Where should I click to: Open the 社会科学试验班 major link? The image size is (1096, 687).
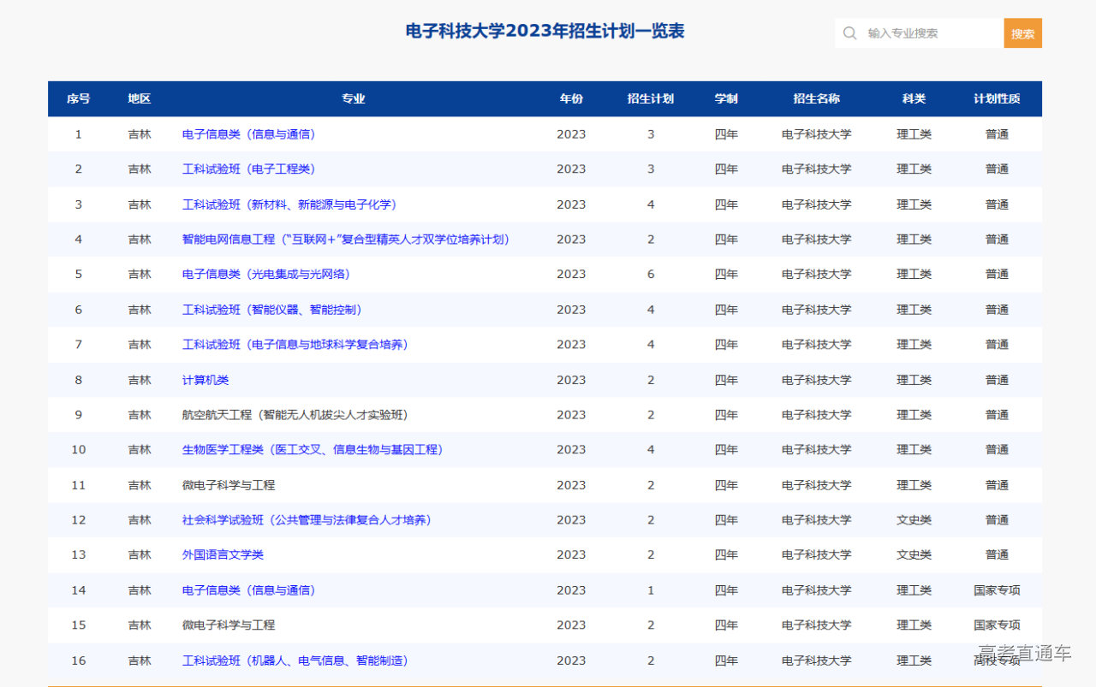point(307,519)
